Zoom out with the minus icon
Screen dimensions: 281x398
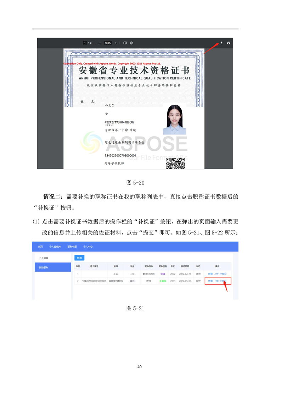pyautogui.click(x=100, y=43)
